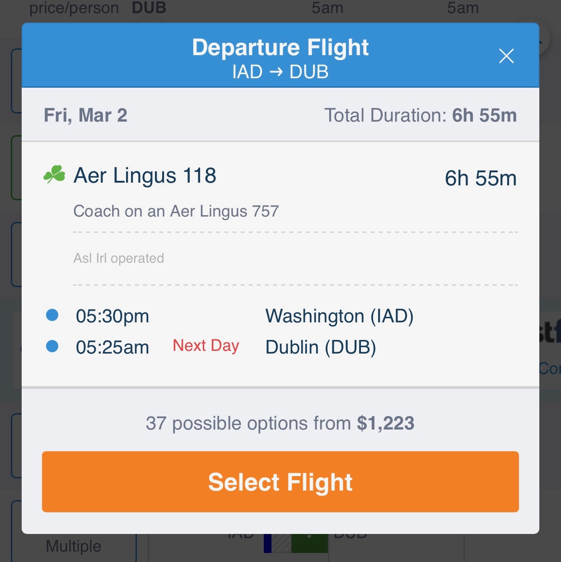The height and width of the screenshot is (562, 561).
Task: Tap the 05:25am arrival time
Action: tap(112, 347)
